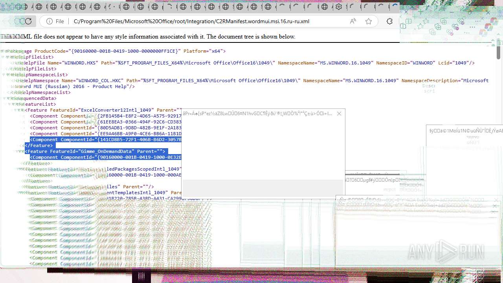Image resolution: width=503 pixels, height=283 pixels.
Task: Click the text 'Word MUI (Russian) 2016 - Product Help'
Action: pos(72,86)
